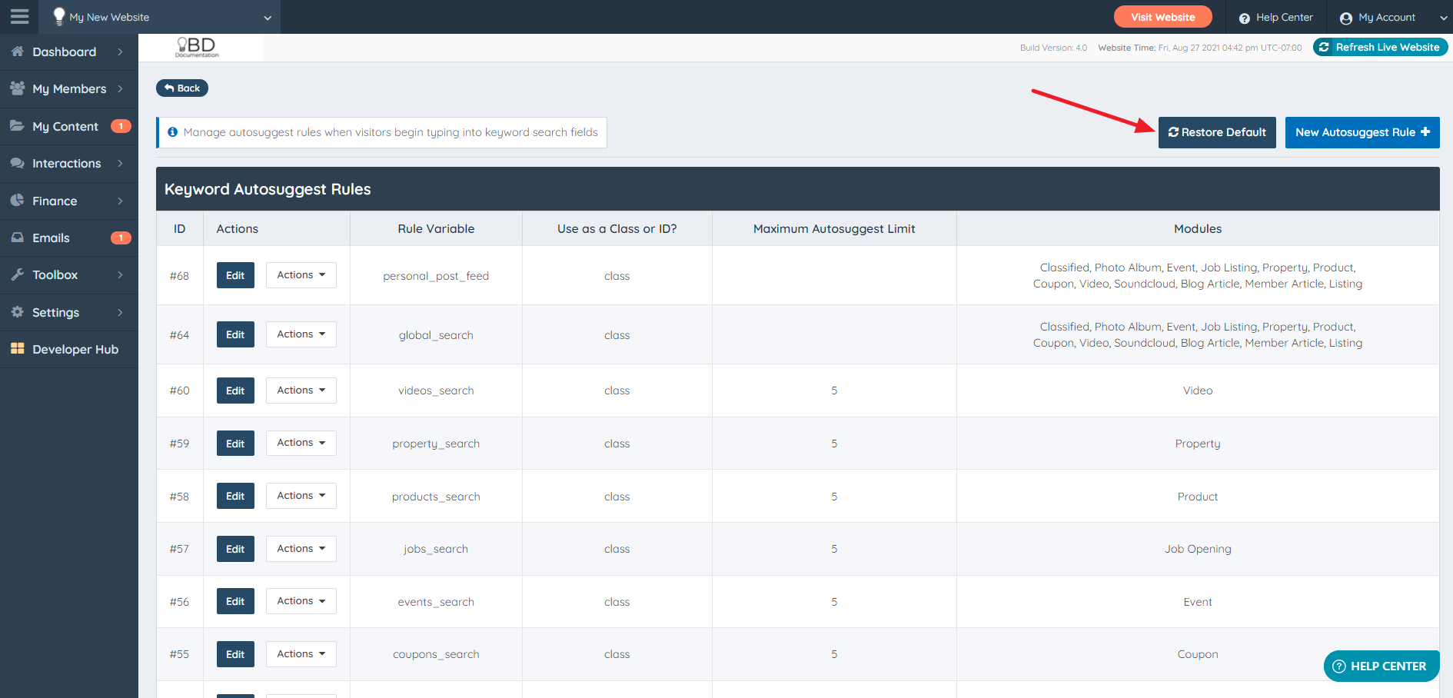This screenshot has width=1453, height=698.
Task: Click the BD Documentation logo
Action: 197,47
